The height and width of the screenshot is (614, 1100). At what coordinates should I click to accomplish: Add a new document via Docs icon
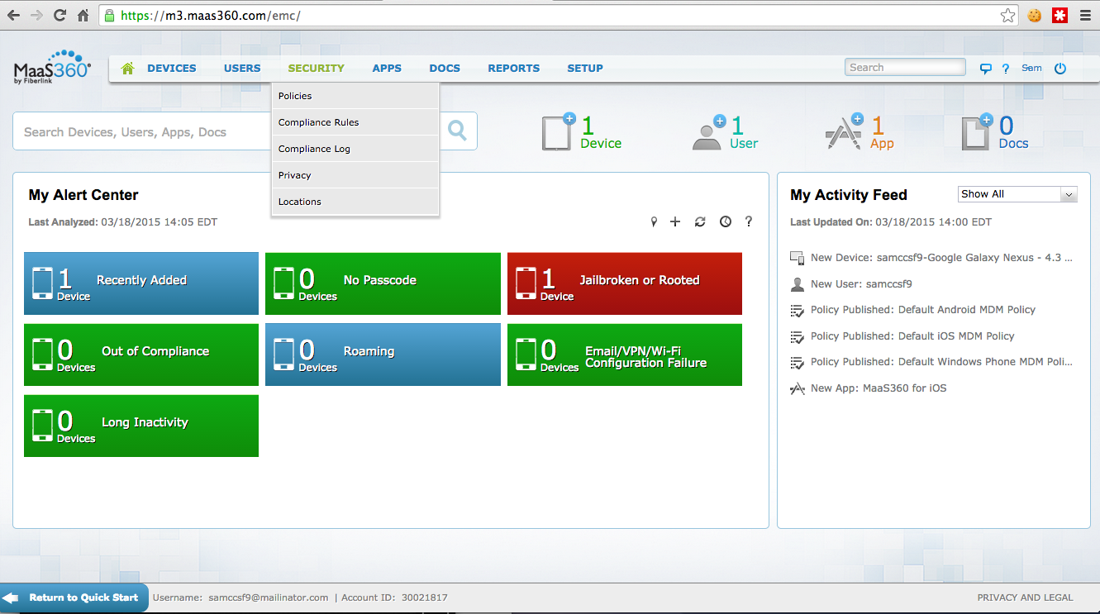point(978,132)
